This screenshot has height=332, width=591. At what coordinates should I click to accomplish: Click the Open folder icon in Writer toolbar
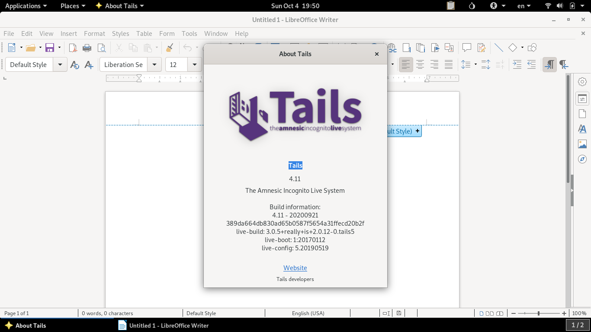(x=30, y=48)
